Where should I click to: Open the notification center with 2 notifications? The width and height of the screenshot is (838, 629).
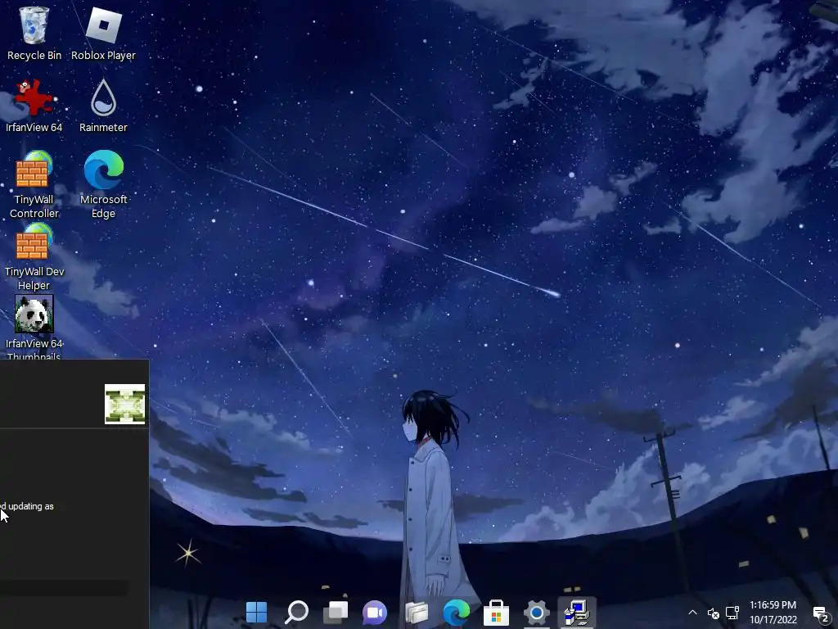pyautogui.click(x=821, y=614)
